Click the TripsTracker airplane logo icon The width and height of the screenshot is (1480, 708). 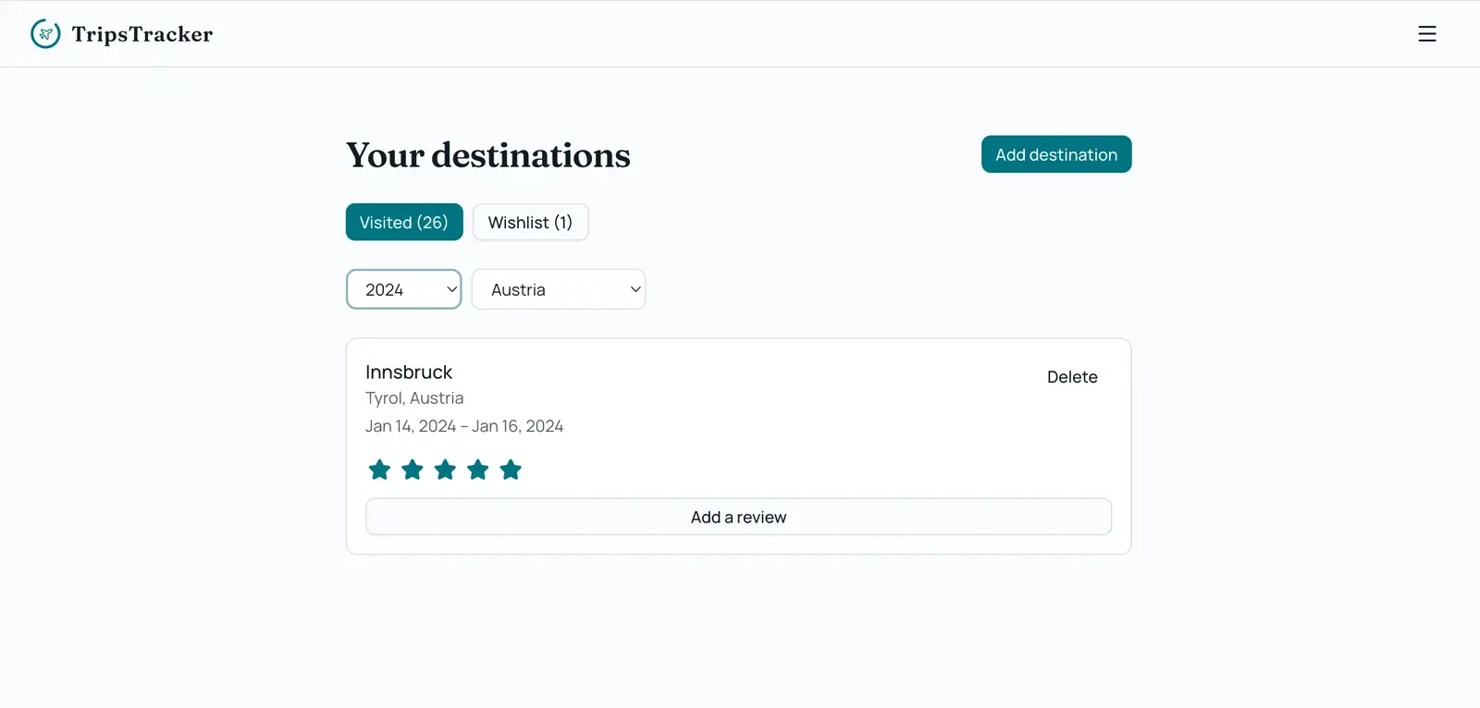click(45, 34)
